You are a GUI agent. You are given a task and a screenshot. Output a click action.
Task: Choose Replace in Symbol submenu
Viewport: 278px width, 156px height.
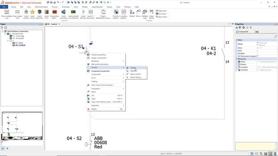click(x=136, y=71)
